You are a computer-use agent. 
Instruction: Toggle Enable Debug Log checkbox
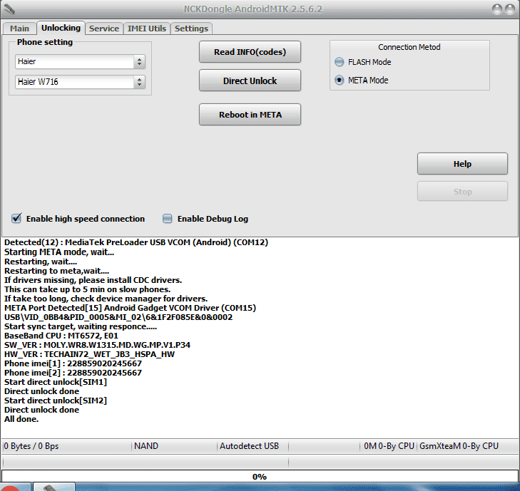coord(167,219)
